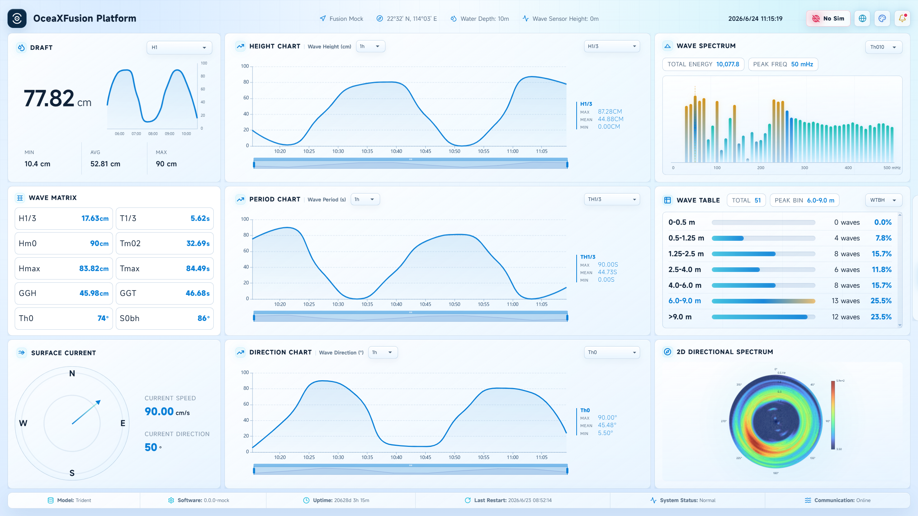Open the language globe icon

tap(862, 18)
